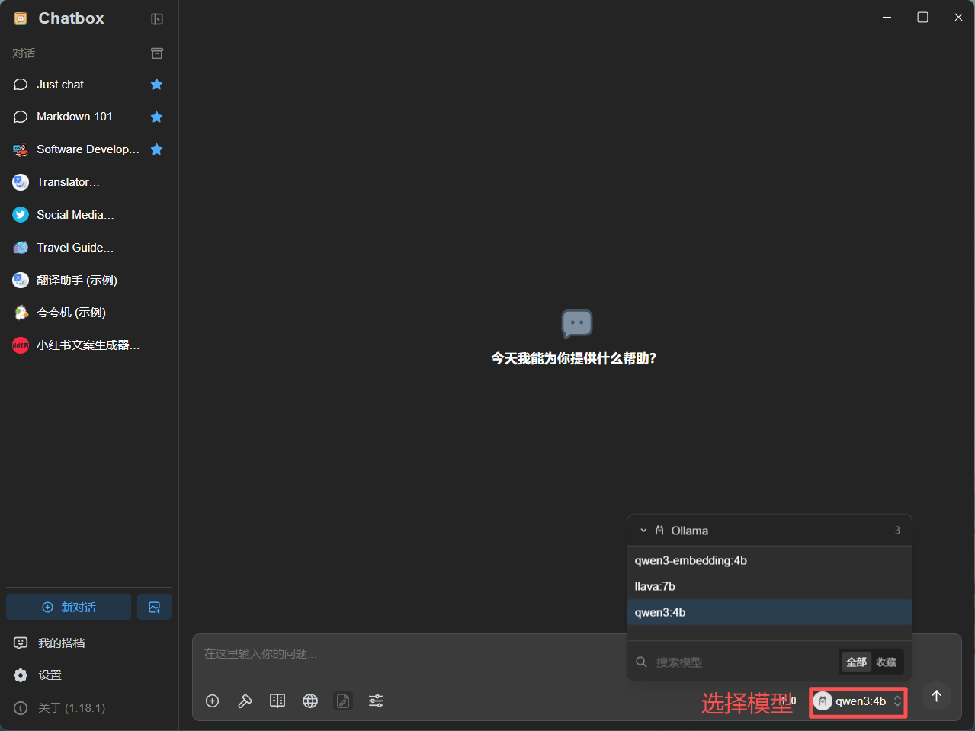Click the message input box 在这里输入你的问题
The image size is (975, 731).
pyautogui.click(x=412, y=654)
